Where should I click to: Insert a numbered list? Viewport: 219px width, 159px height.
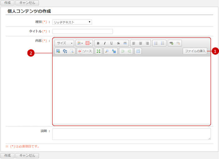click(156, 43)
